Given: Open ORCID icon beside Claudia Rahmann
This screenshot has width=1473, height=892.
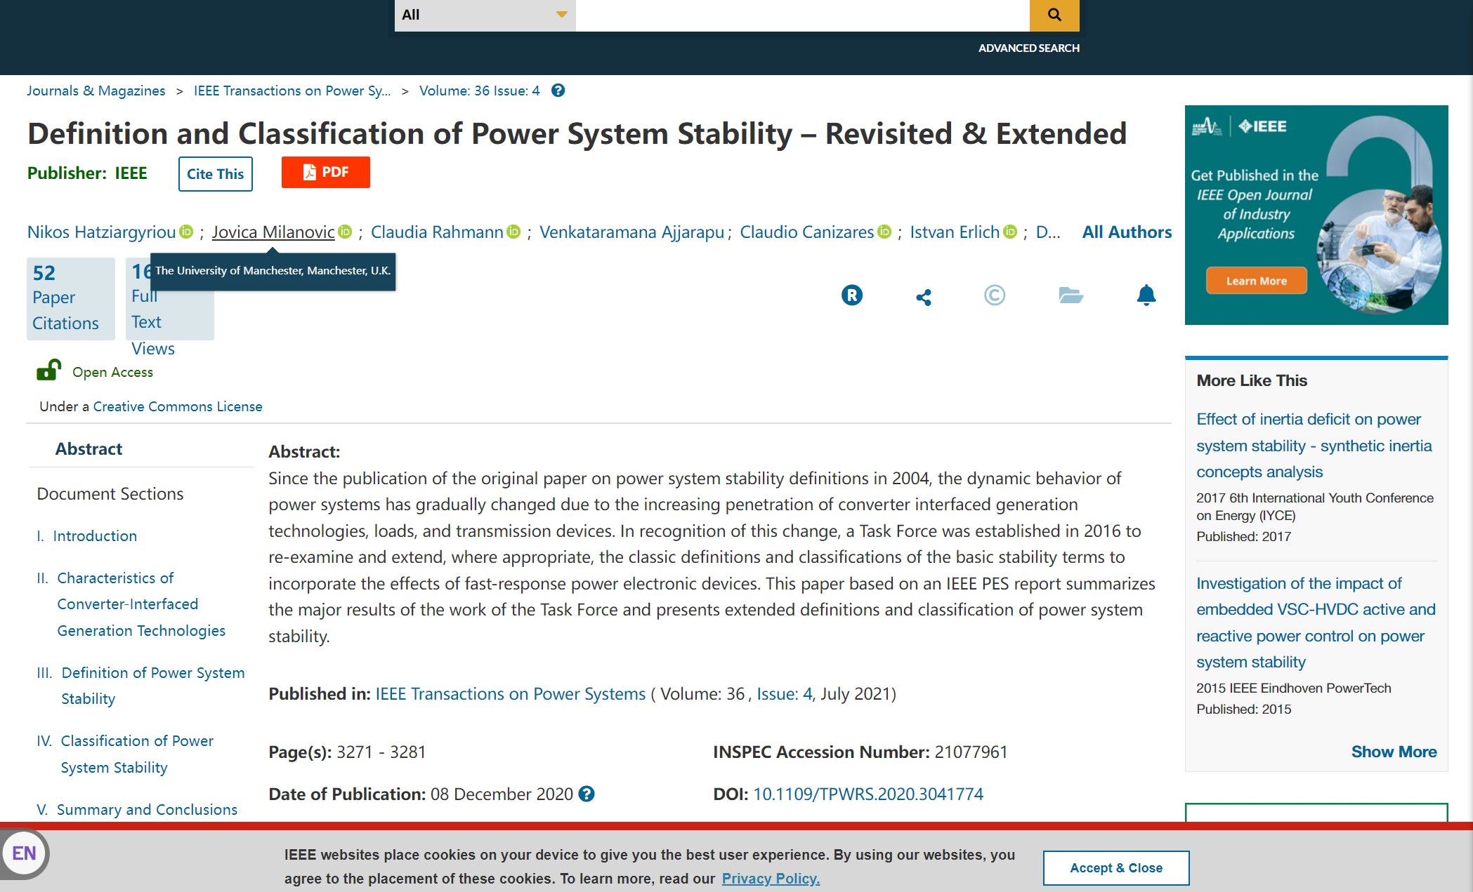Looking at the screenshot, I should point(513,231).
